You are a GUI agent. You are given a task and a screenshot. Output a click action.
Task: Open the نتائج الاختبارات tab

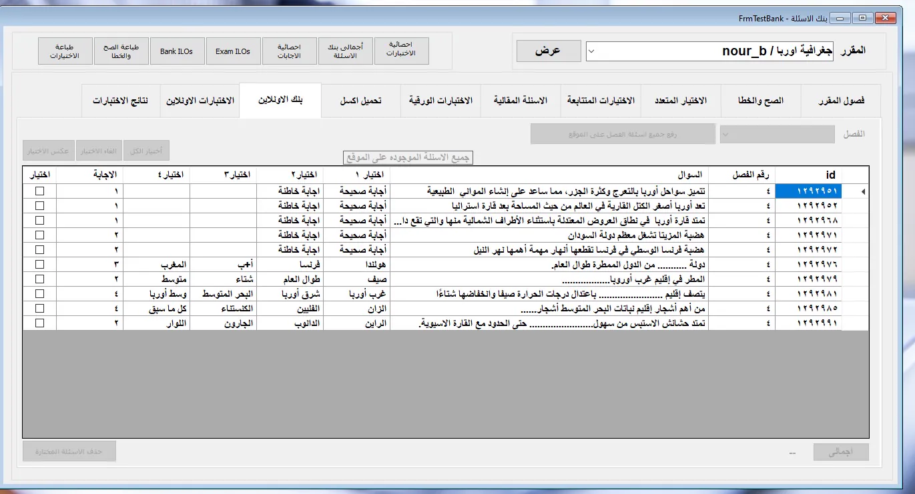[120, 101]
